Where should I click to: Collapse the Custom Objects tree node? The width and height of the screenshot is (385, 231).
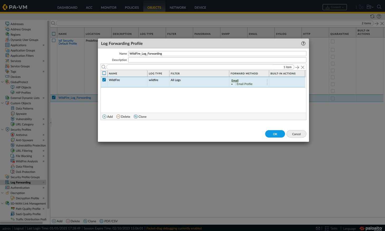point(2,103)
